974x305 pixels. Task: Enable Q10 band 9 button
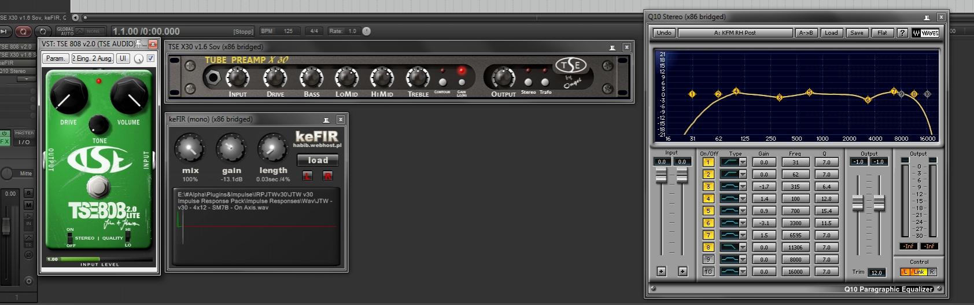pos(708,259)
